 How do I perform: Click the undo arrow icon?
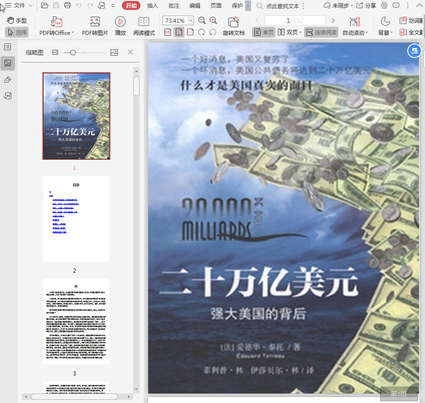point(78,5)
